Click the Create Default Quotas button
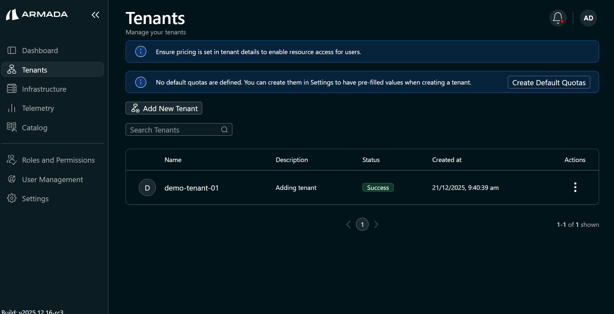The width and height of the screenshot is (614, 314). click(x=549, y=82)
